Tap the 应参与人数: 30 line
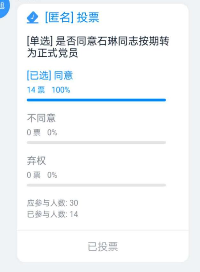 point(53,203)
